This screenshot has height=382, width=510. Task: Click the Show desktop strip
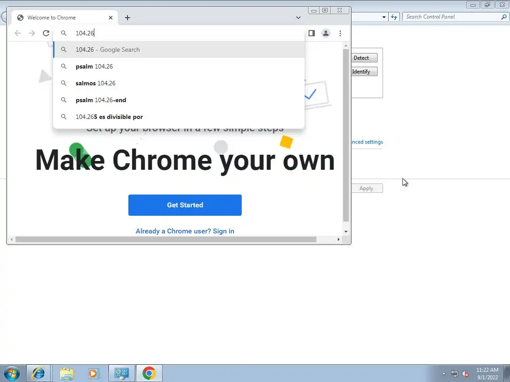click(507, 373)
